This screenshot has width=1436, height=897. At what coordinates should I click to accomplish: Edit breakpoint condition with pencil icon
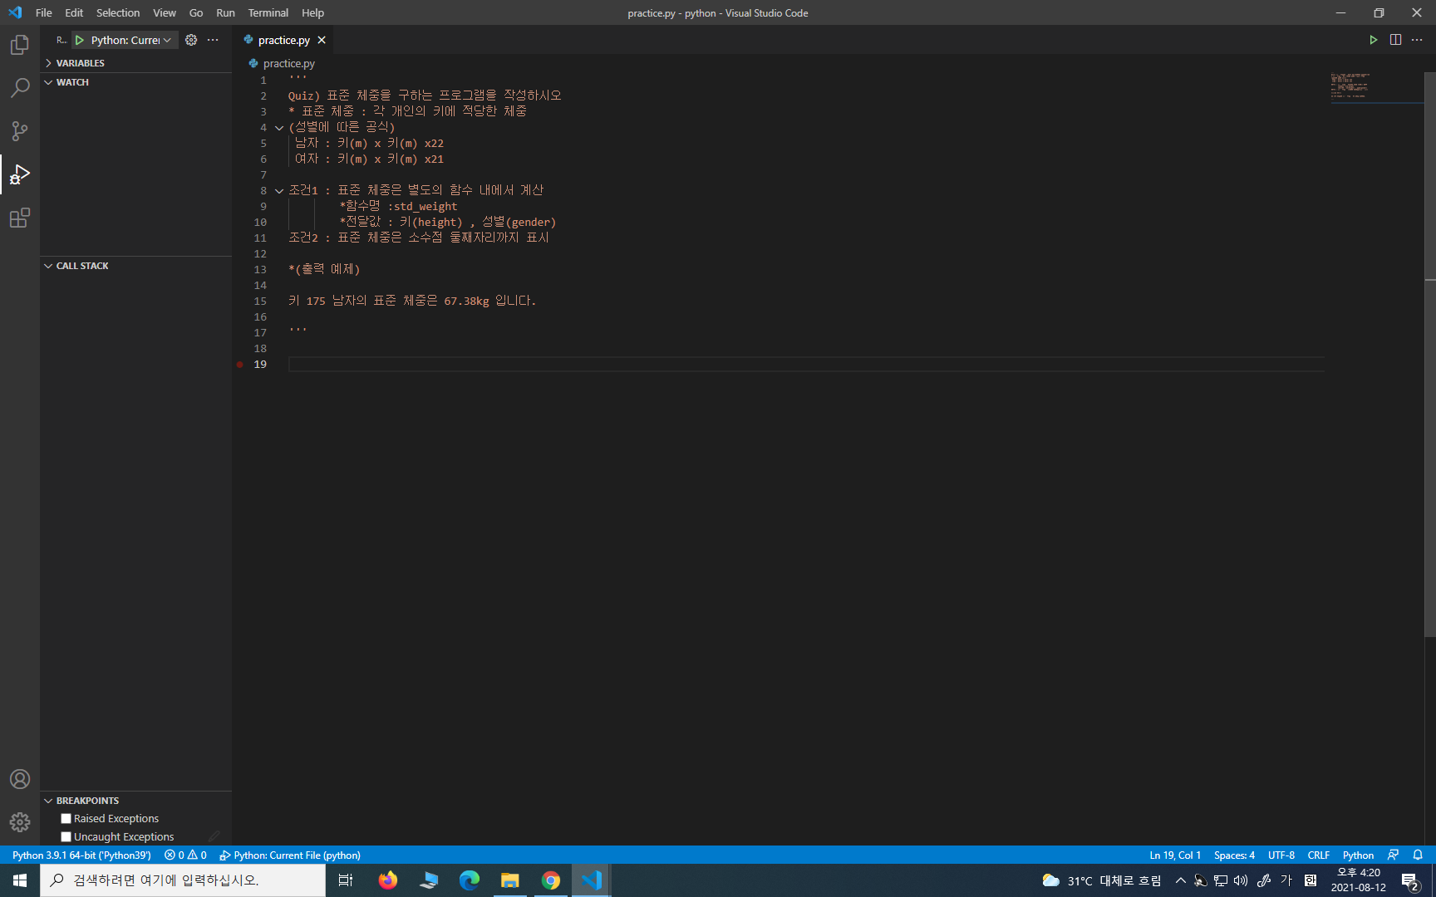point(214,837)
